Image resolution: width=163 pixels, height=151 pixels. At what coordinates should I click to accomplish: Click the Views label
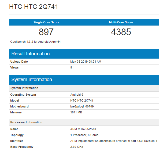[x=14, y=67]
